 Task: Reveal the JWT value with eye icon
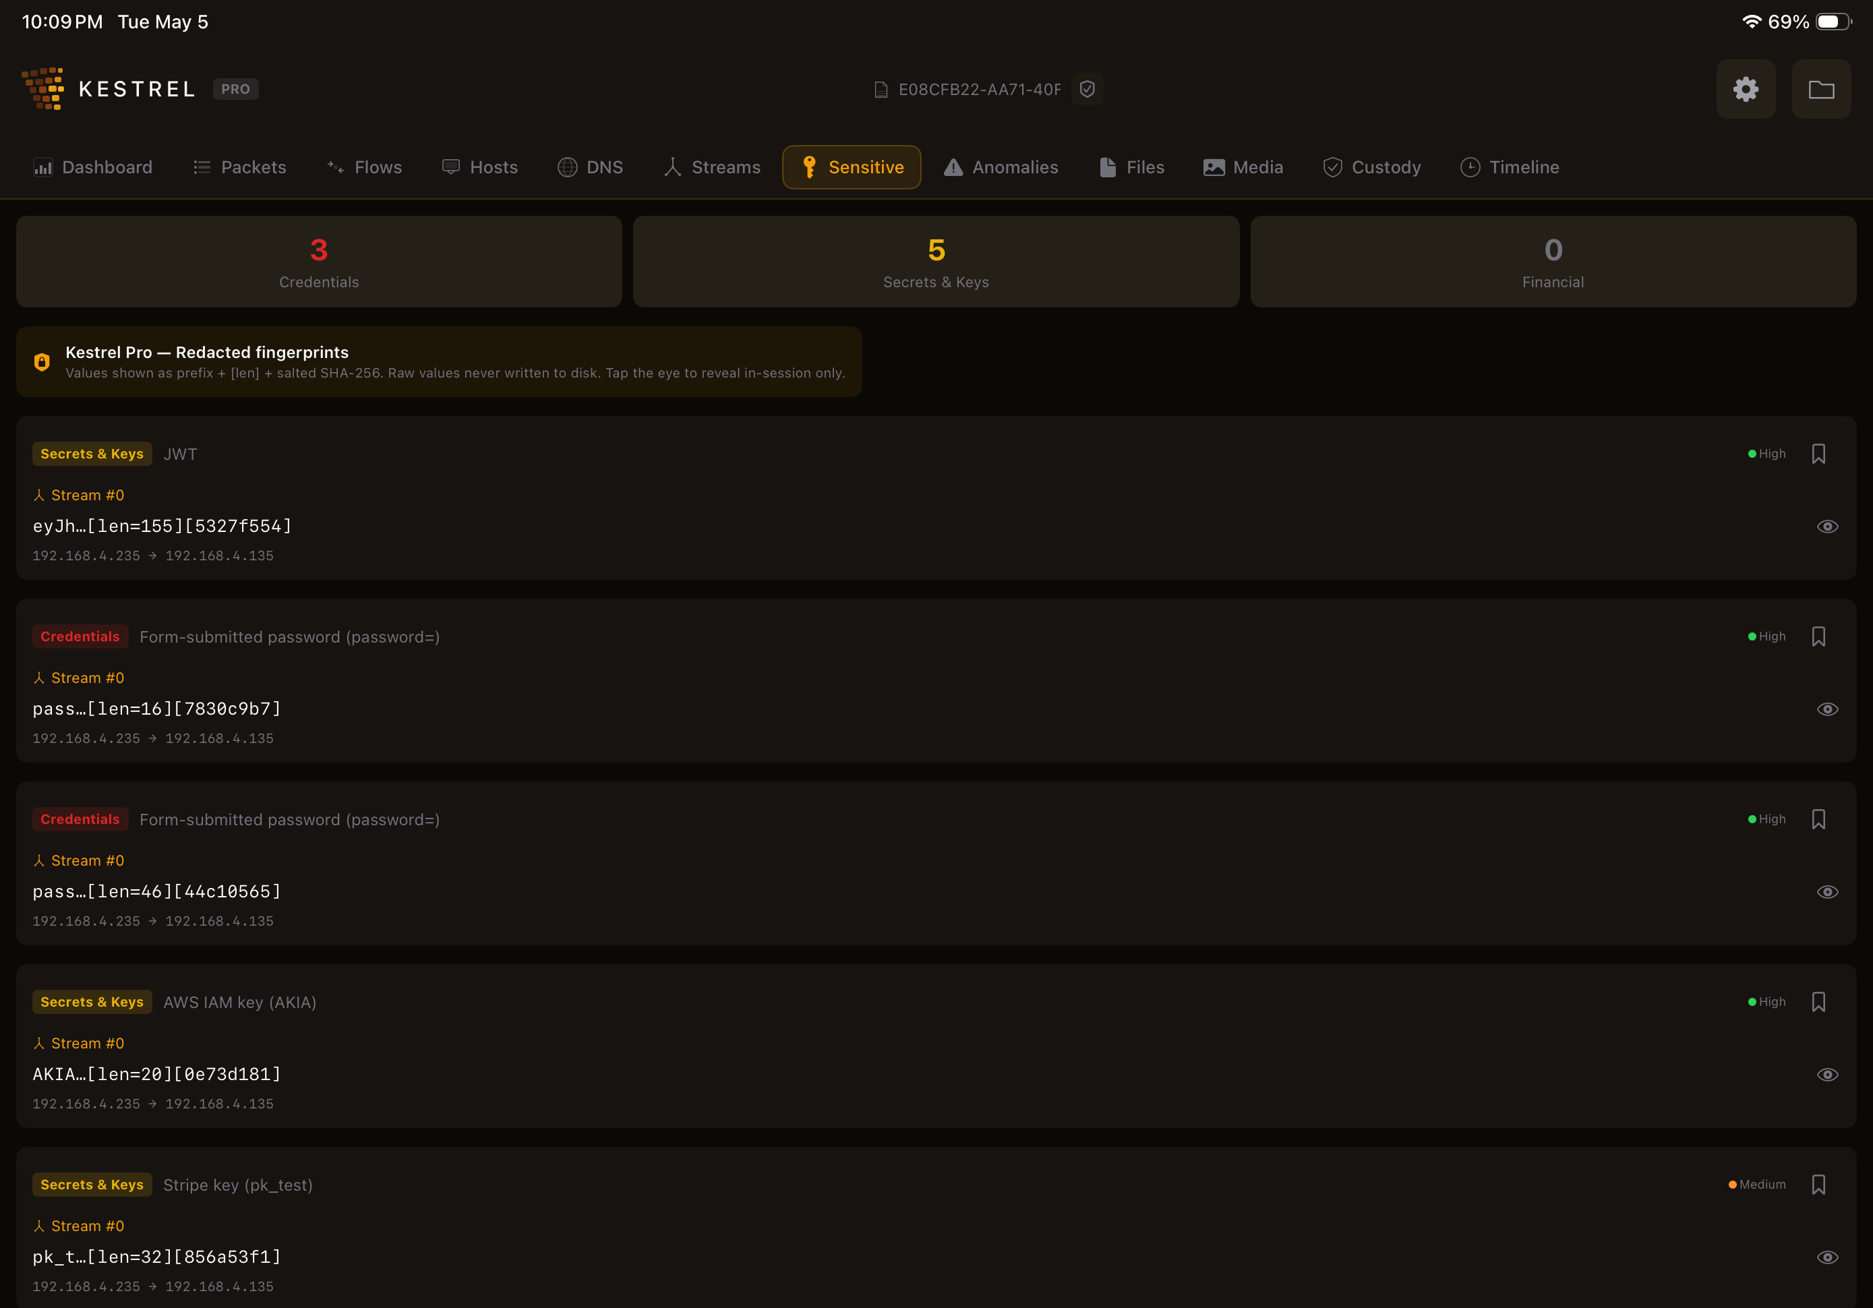click(x=1827, y=527)
